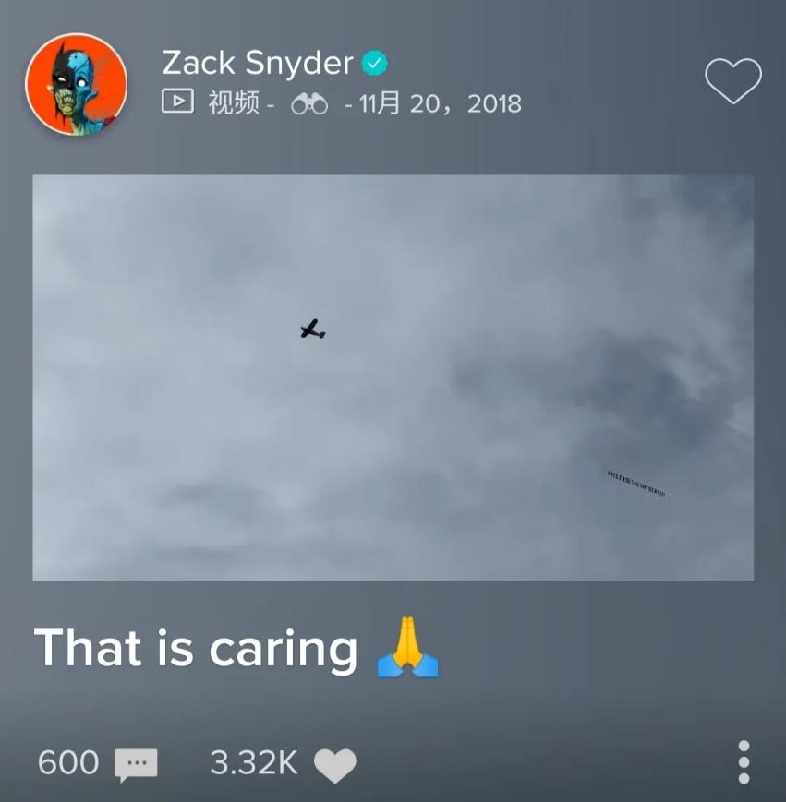This screenshot has width=786, height=802.
Task: Open comments via speech bubble icon
Action: [136, 765]
